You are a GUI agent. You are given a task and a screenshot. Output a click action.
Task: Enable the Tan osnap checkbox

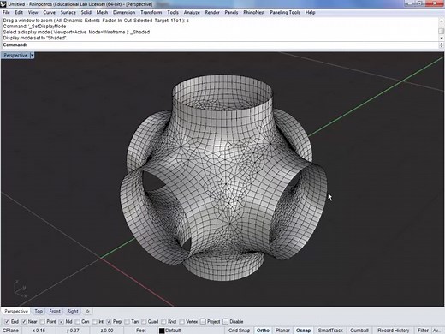click(127, 322)
